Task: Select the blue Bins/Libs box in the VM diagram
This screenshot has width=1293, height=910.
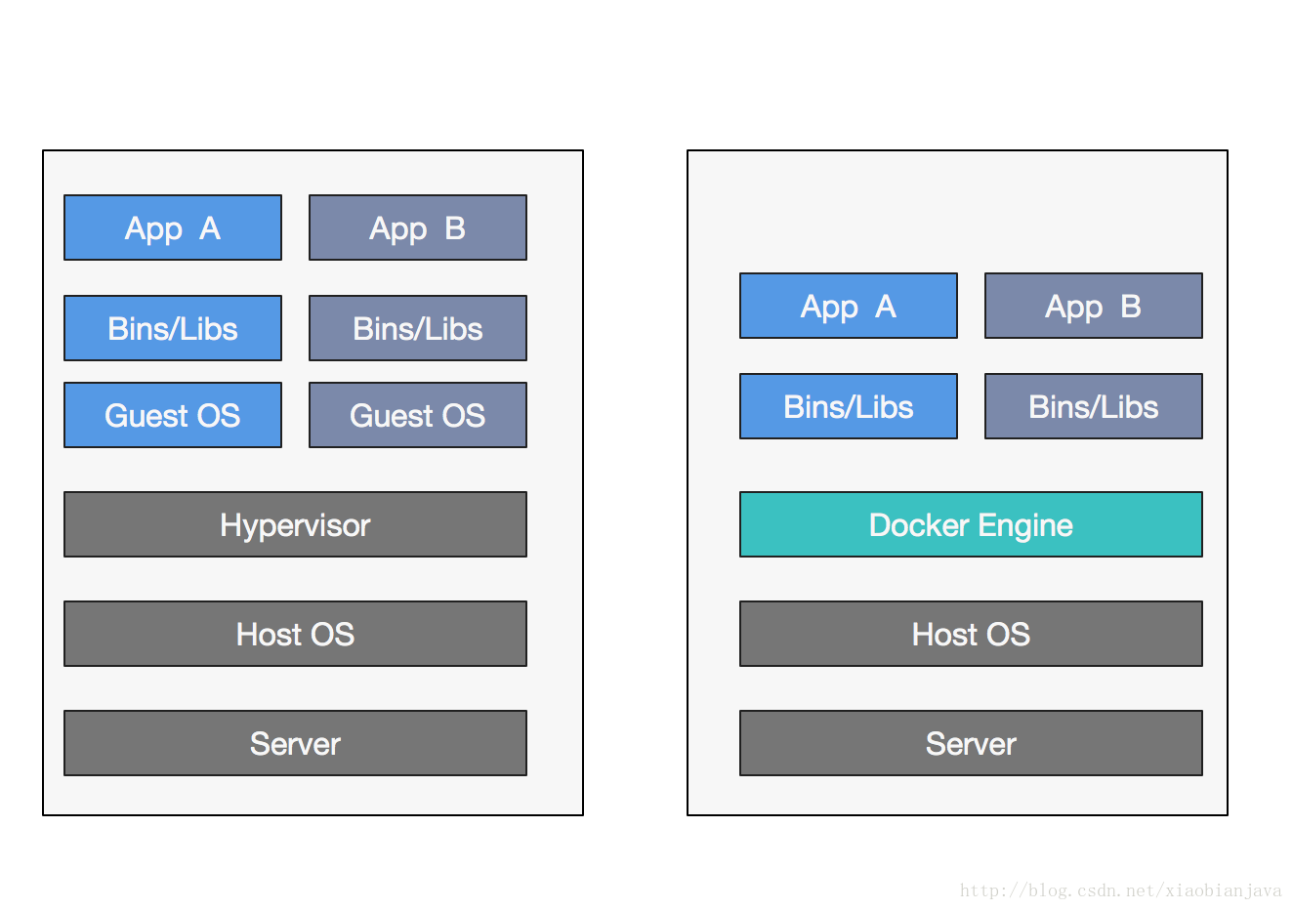Action: [x=173, y=328]
